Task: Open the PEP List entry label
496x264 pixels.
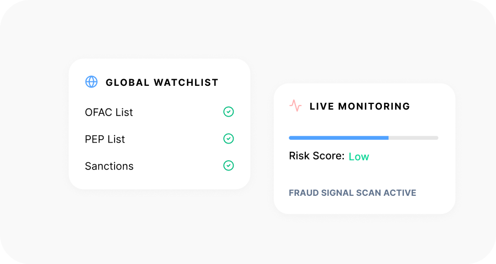Action: tap(105, 139)
